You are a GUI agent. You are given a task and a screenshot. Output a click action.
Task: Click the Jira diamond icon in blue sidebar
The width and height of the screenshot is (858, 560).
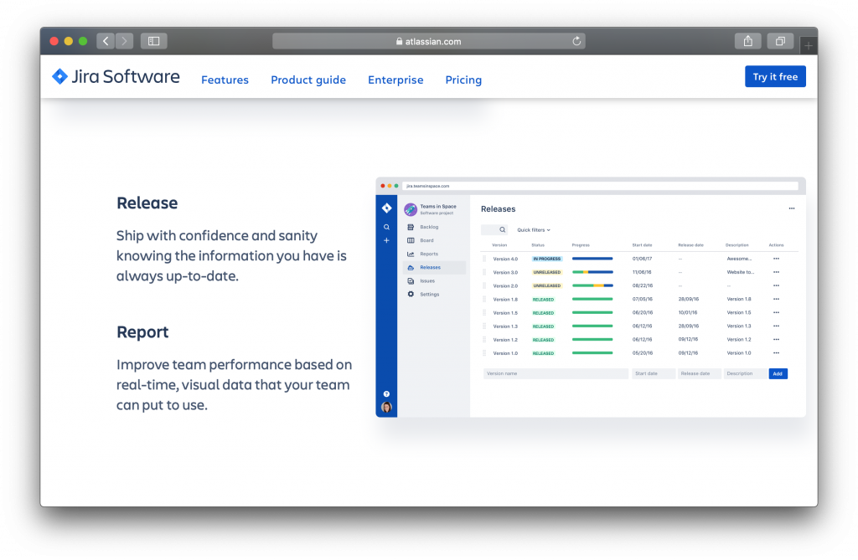click(x=387, y=208)
